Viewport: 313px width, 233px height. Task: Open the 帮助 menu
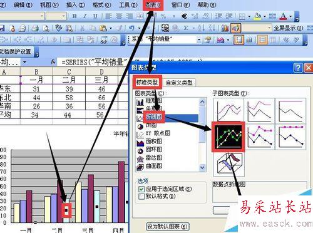point(207,5)
